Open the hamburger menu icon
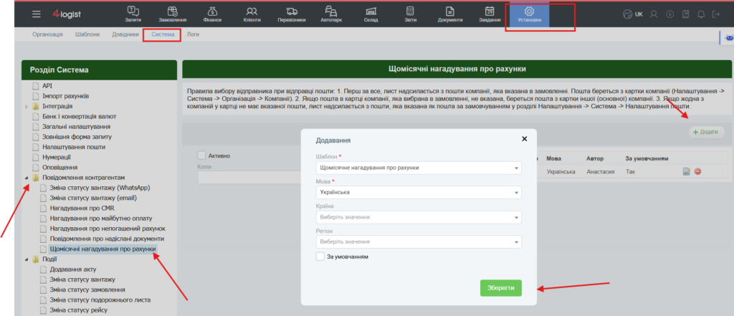734x316 pixels. coord(37,14)
